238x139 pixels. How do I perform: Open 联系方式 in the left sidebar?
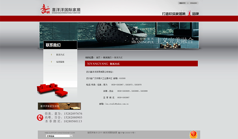pyautogui.click(x=60, y=55)
